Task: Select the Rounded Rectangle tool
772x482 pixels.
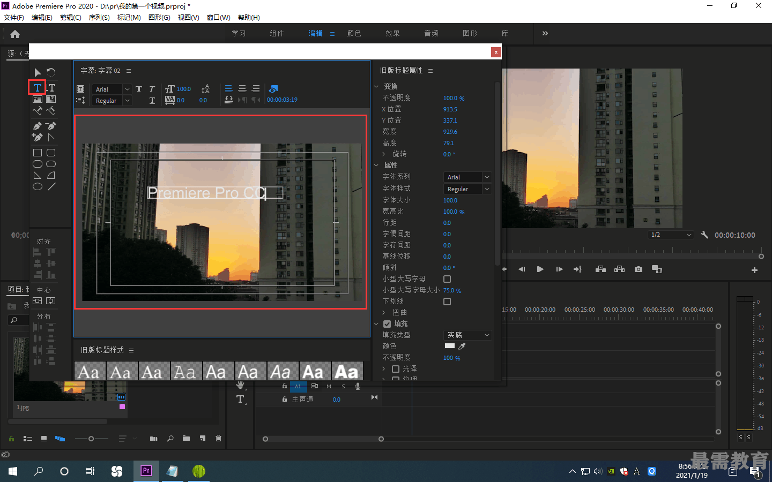Action: point(51,153)
